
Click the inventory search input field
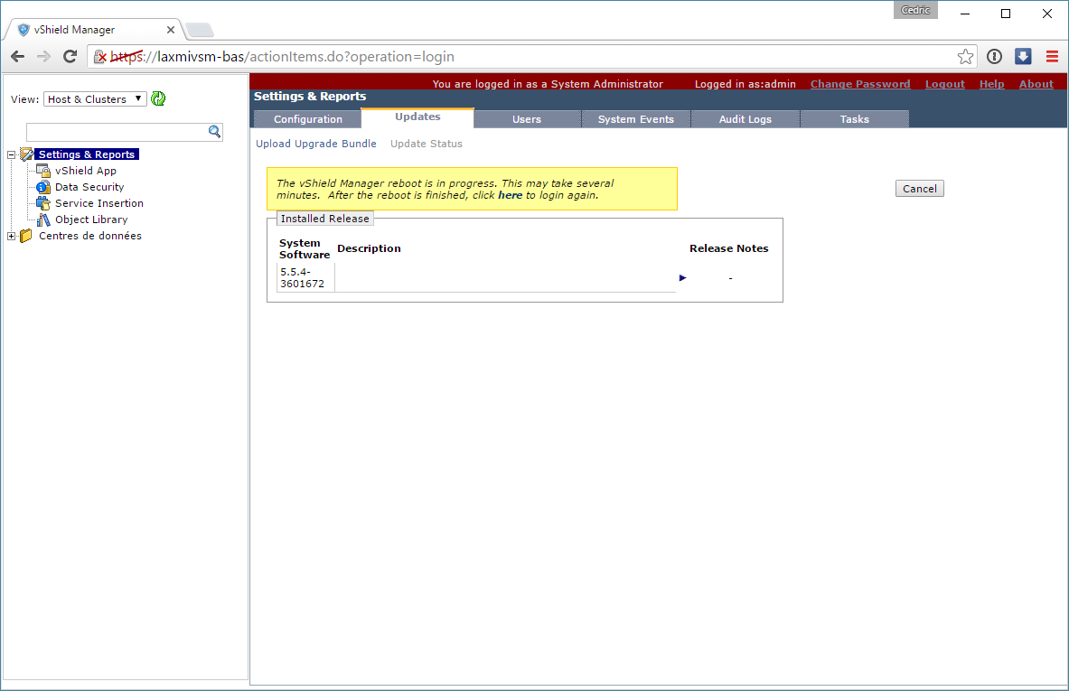click(x=117, y=132)
